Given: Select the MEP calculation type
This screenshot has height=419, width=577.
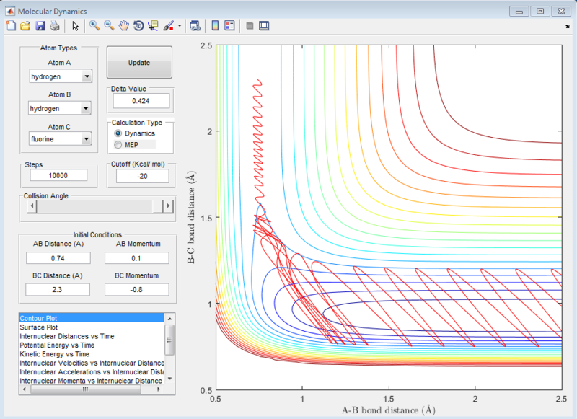Looking at the screenshot, I should pos(118,145).
